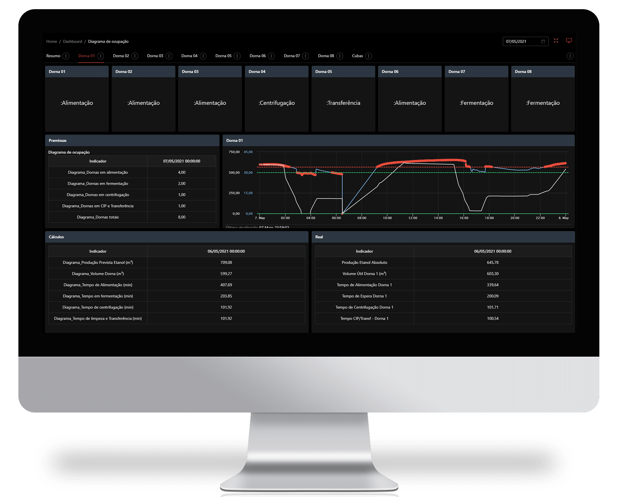Click the Volume Útil Dorna 1 row
Viewport: 622px width, 497px height.
tap(443, 274)
